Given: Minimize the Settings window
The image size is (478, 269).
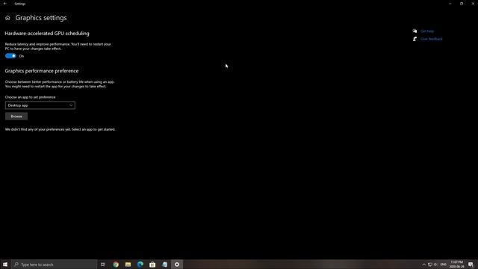Looking at the screenshot, I should tap(450, 4).
